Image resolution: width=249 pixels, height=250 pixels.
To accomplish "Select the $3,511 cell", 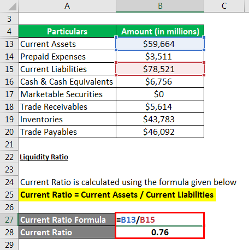I will point(160,56).
